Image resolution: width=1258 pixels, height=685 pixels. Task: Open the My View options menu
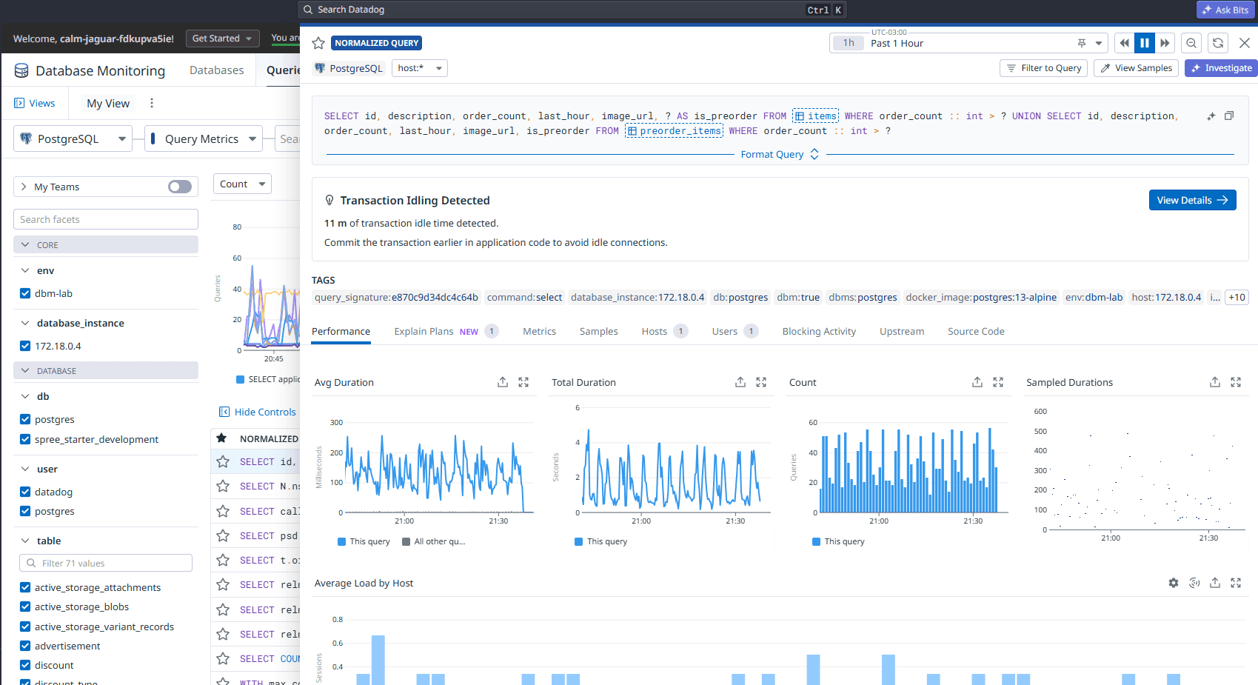point(152,103)
